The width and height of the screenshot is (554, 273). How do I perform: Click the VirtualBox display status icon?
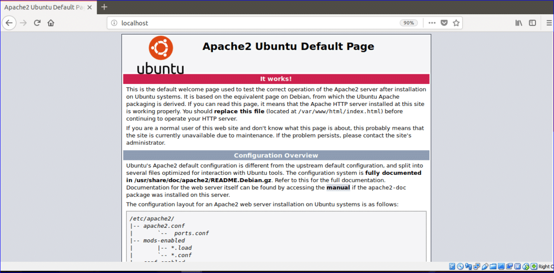click(501, 266)
